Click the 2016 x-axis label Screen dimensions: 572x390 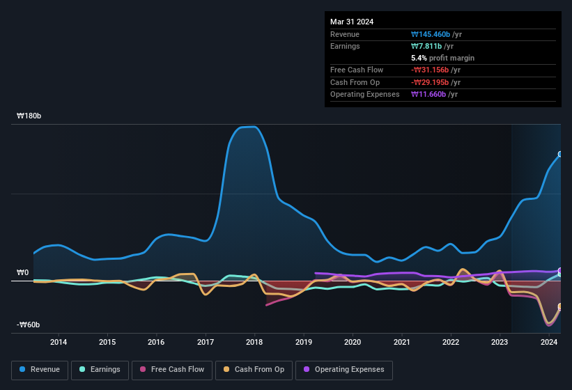click(156, 342)
